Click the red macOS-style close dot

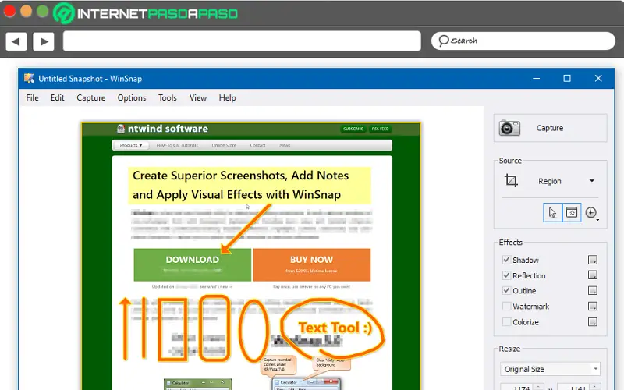(9, 11)
